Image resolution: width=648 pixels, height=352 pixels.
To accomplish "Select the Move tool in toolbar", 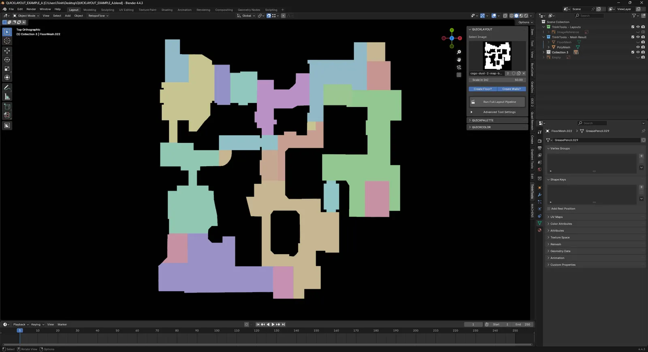I will point(7,51).
